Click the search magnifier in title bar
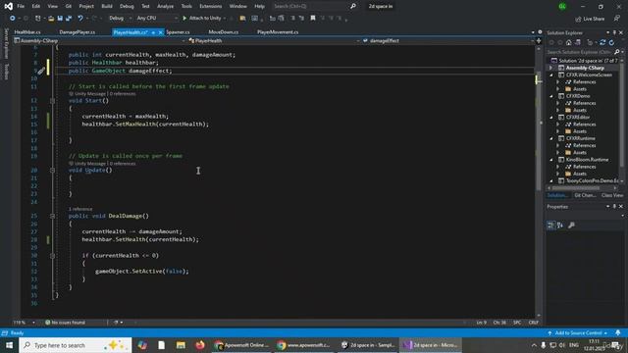This screenshot has height=353, width=628. tap(353, 6)
